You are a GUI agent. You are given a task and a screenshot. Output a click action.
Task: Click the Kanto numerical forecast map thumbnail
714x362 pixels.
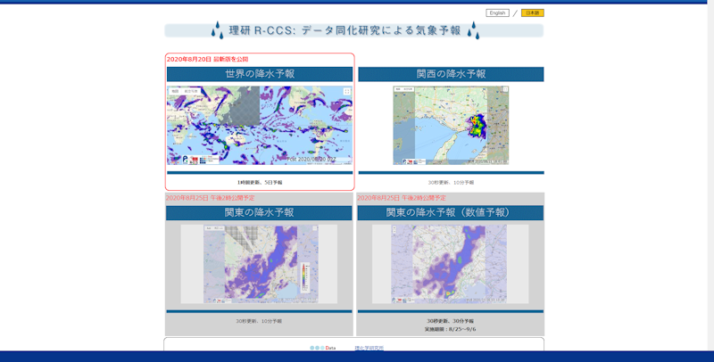coord(449,264)
